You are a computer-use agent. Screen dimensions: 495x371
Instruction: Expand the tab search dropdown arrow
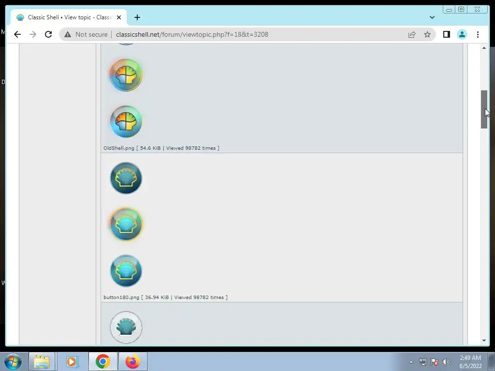coord(432,17)
